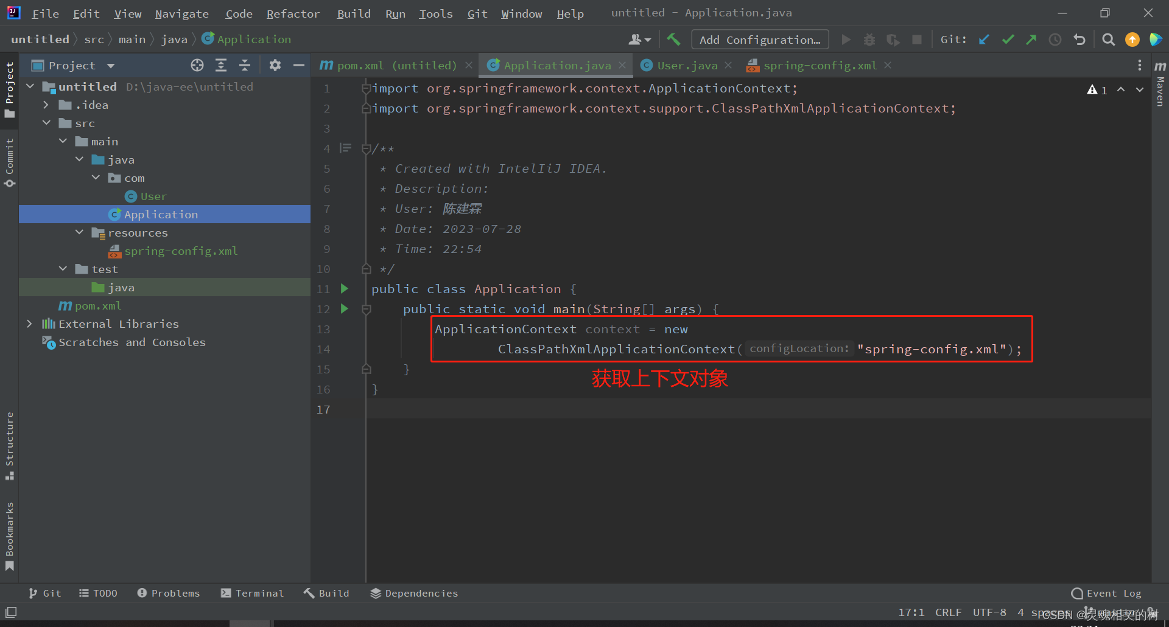
Task: Click Collapse All icon in Project panel
Action: point(245,65)
